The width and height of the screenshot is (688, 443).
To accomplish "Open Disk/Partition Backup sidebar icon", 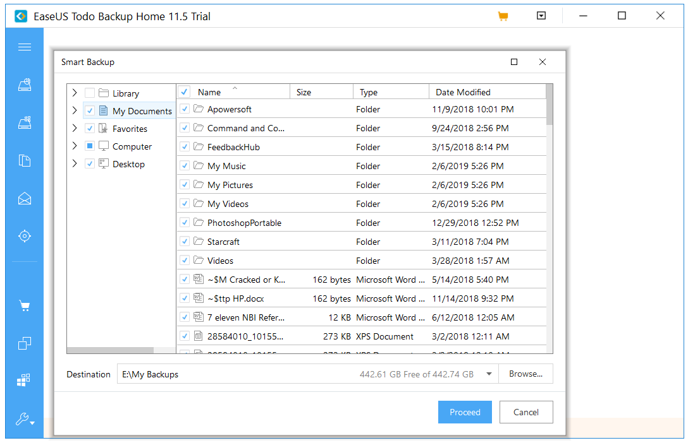I will click(25, 85).
